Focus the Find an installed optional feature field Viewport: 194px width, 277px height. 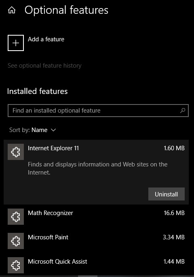(98, 111)
